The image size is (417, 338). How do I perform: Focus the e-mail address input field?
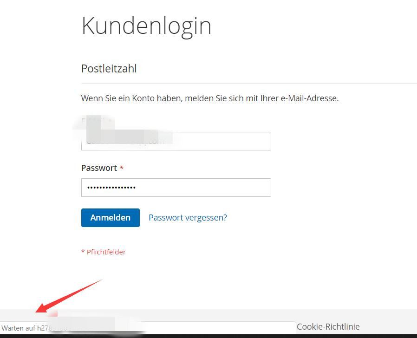176,141
